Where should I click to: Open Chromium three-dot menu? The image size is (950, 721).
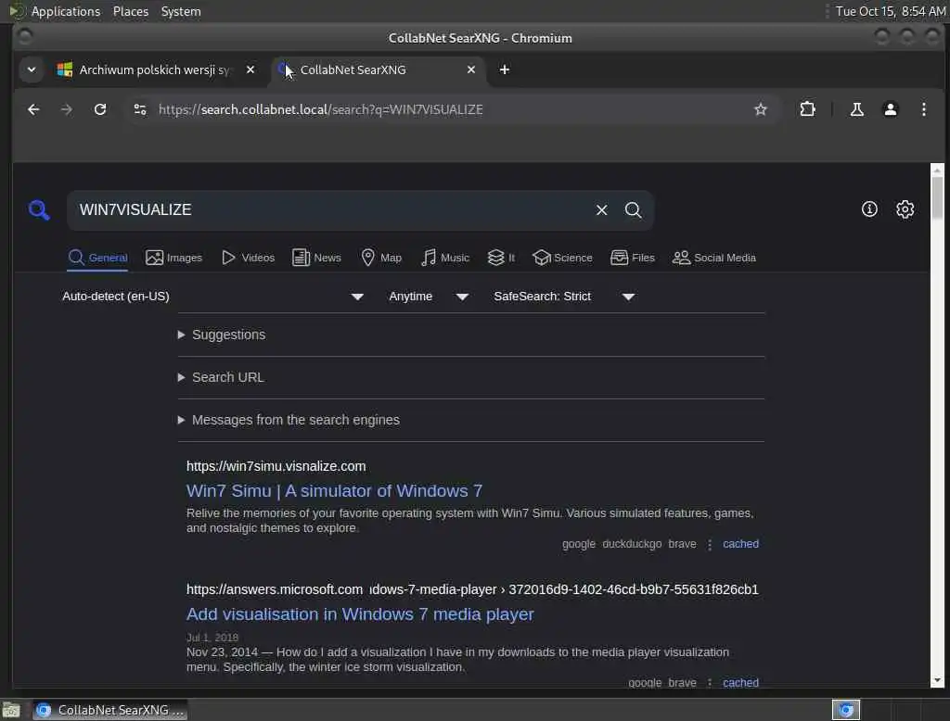[x=923, y=109]
